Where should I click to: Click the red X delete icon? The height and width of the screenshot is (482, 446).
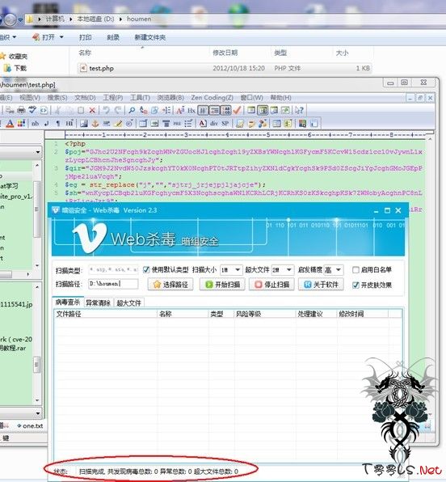[92, 110]
